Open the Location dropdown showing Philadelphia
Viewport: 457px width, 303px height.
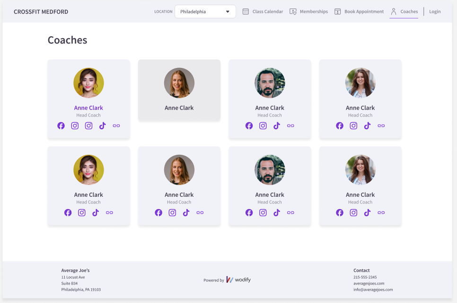pos(205,12)
